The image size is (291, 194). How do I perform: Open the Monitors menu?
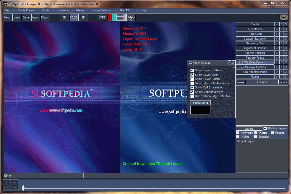(x=63, y=10)
